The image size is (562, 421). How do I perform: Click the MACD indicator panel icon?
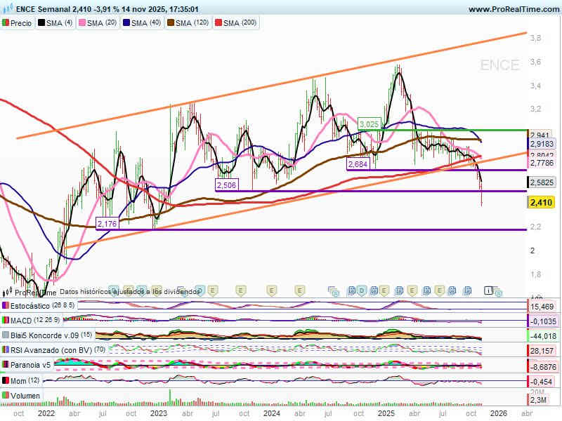[6, 321]
